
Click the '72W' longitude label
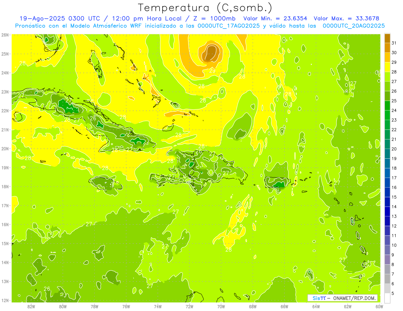click(x=189, y=307)
